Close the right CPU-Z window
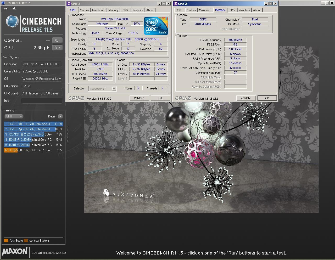 (275, 4)
